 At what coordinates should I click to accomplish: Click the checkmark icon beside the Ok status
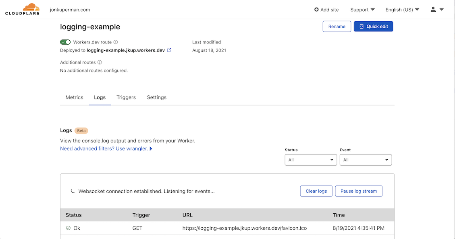click(69, 228)
